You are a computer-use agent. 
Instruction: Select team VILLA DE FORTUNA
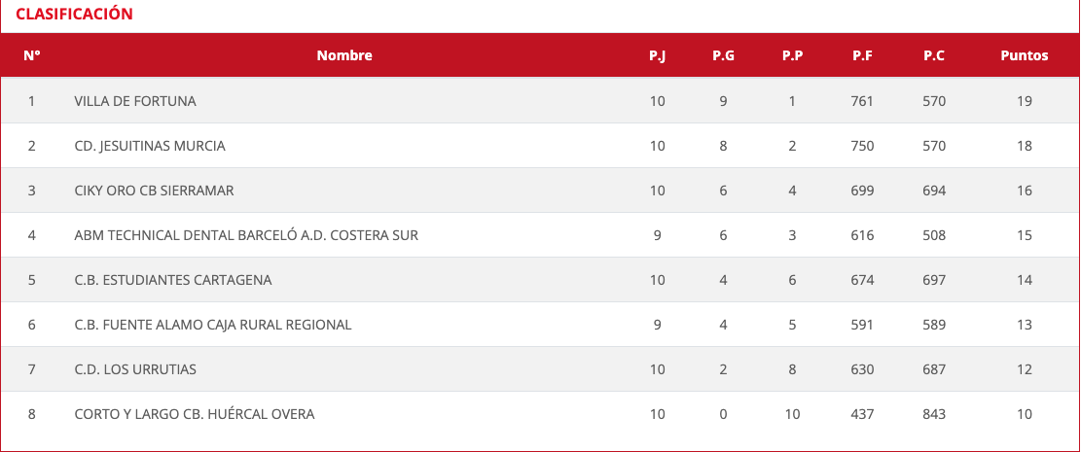point(135,101)
